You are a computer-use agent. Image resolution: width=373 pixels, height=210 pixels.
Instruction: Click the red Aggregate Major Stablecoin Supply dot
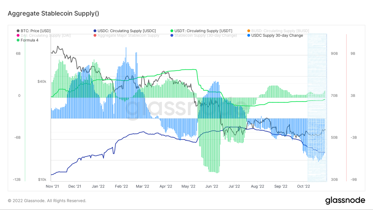pos(95,36)
